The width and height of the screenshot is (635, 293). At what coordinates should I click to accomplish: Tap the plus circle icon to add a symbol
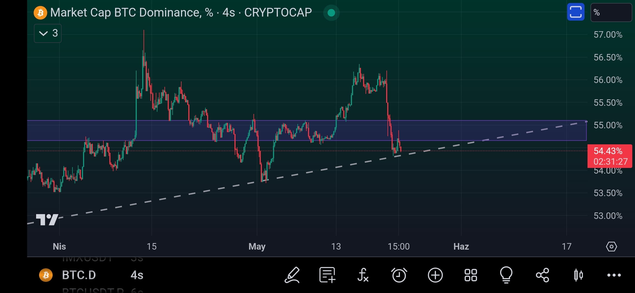click(435, 275)
